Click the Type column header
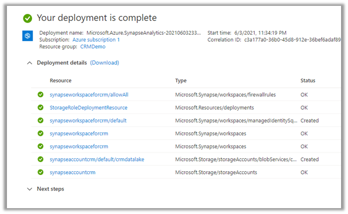This screenshot has width=348, height=214. (x=180, y=81)
